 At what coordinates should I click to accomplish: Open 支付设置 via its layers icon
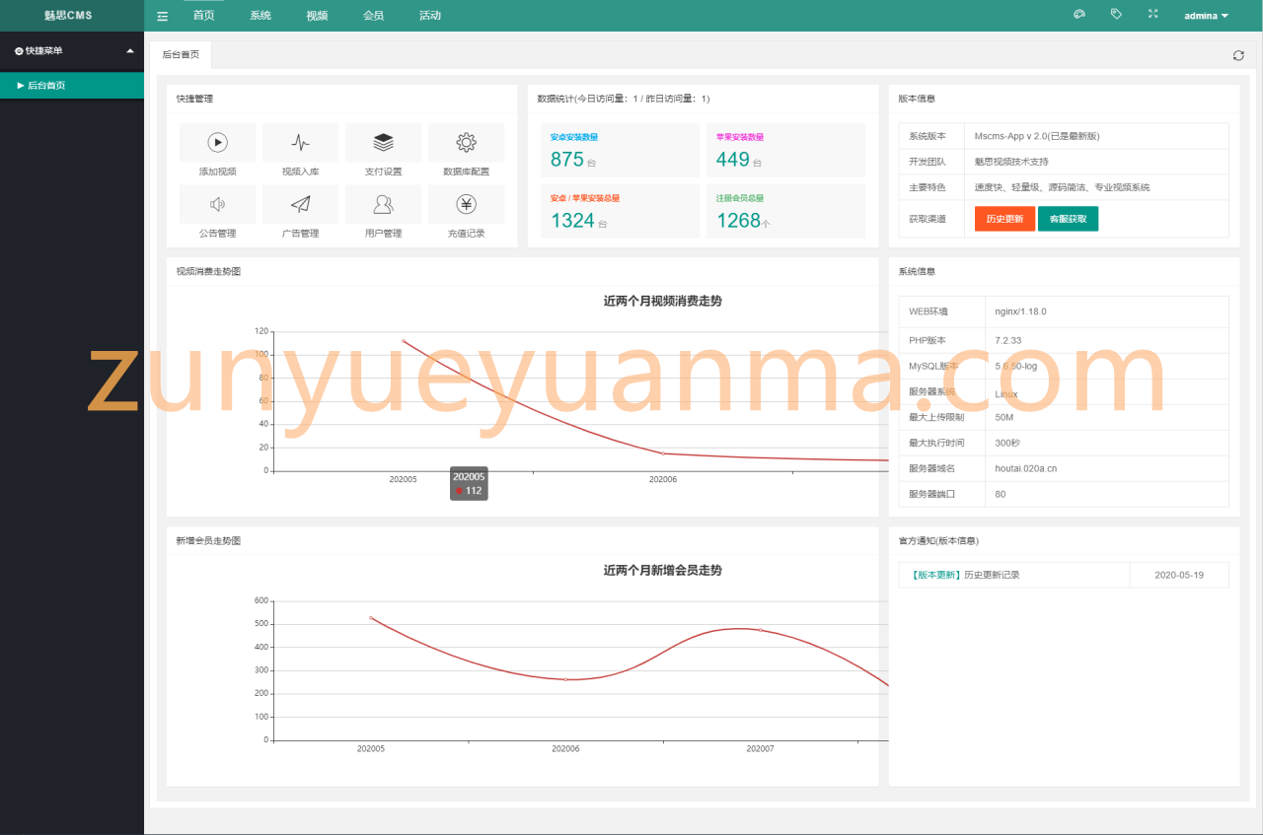coord(384,143)
